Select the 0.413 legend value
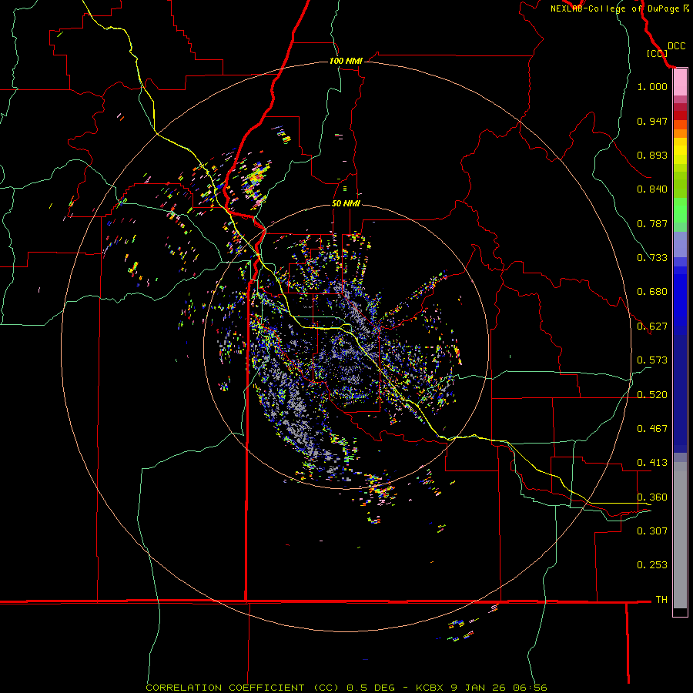Viewport: 693px width, 693px height. pyautogui.click(x=652, y=463)
